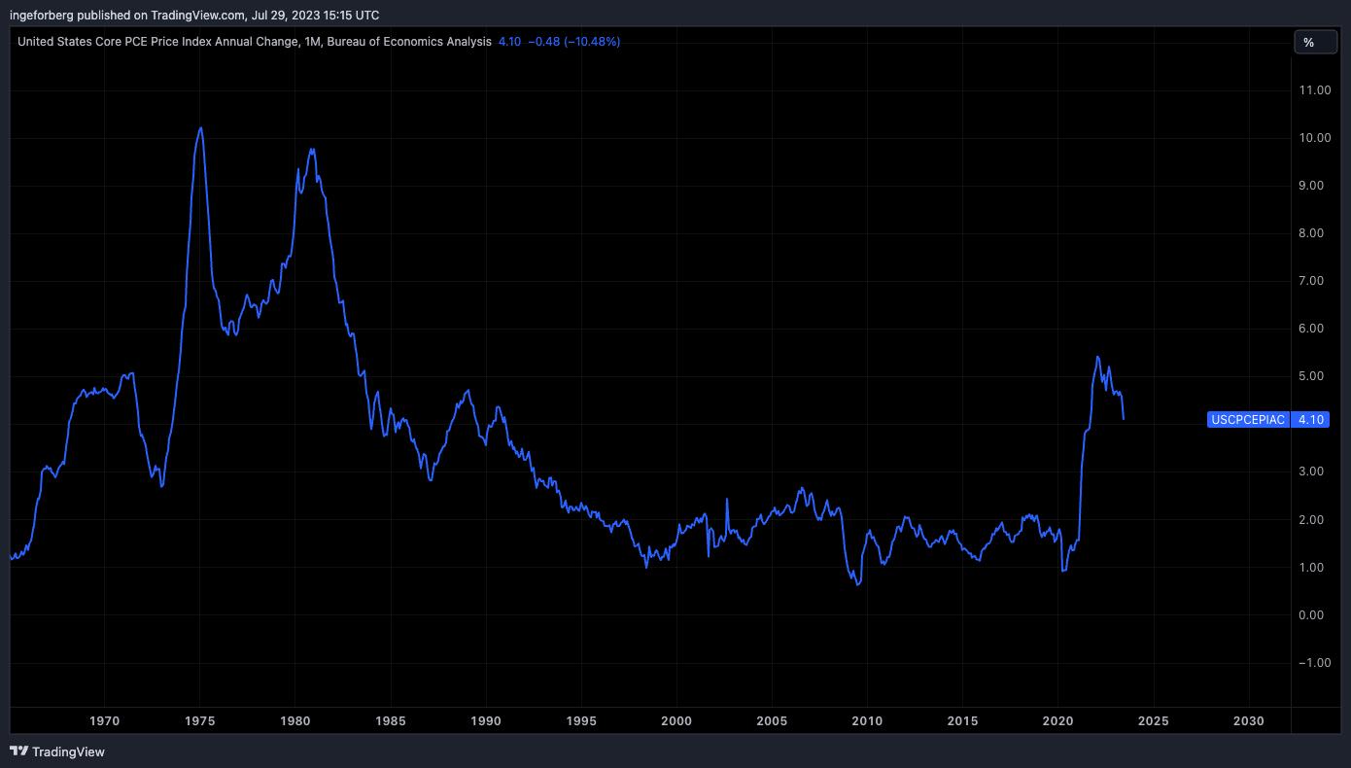Click the 2025 time axis label
1351x768 pixels.
[1153, 721]
